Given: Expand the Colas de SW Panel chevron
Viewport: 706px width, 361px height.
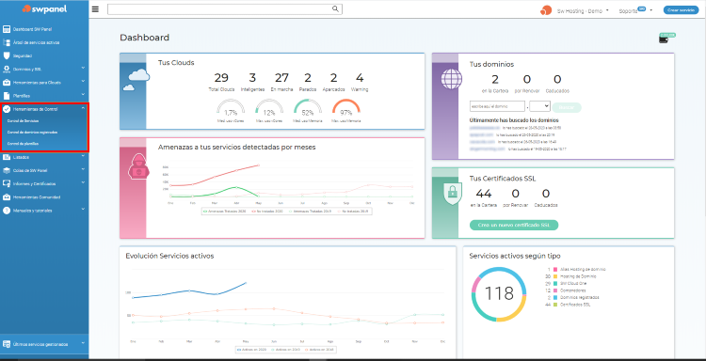Looking at the screenshot, I should [x=83, y=169].
